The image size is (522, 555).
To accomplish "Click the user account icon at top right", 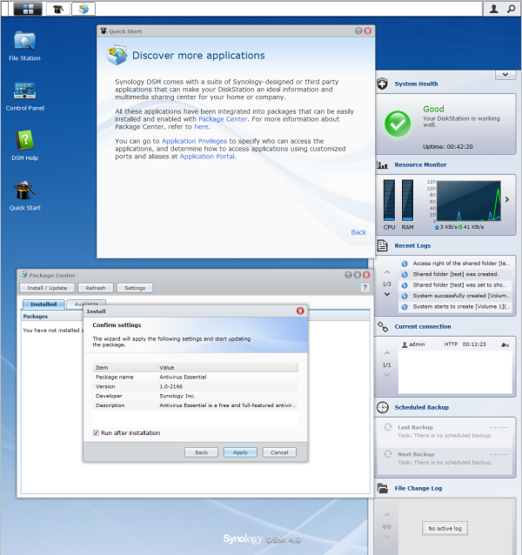I will (x=494, y=9).
